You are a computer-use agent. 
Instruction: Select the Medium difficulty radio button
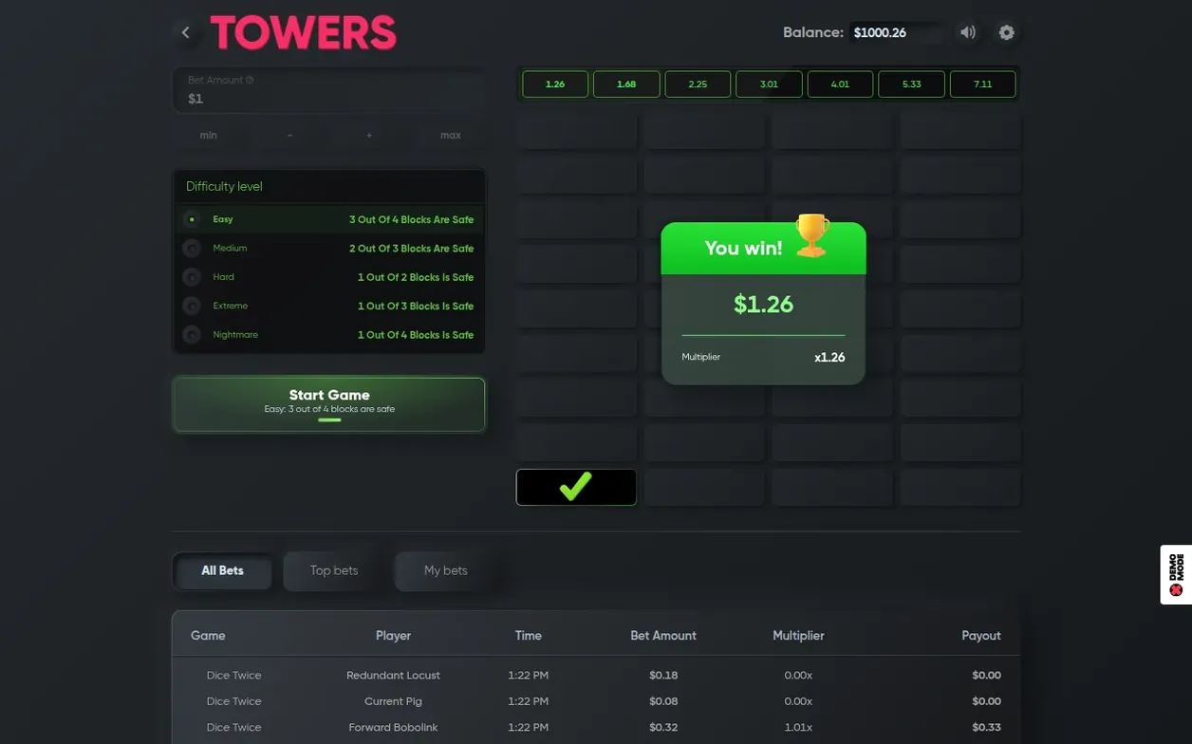[x=192, y=249]
